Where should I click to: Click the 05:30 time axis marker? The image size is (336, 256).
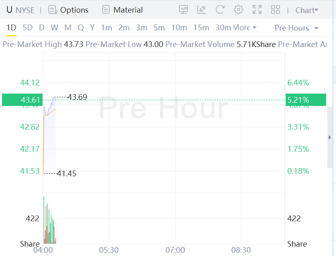(109, 250)
